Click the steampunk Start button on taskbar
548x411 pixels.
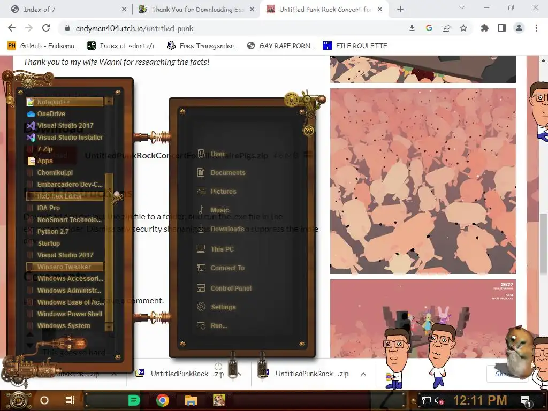pos(18,400)
